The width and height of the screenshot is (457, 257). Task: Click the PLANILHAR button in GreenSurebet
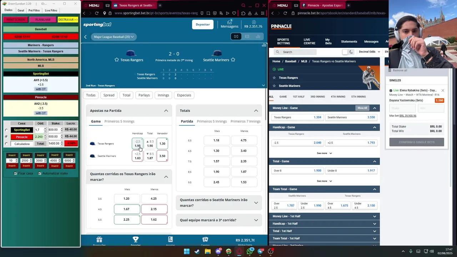click(43, 20)
